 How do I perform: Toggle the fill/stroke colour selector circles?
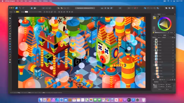(x=154, y=17)
